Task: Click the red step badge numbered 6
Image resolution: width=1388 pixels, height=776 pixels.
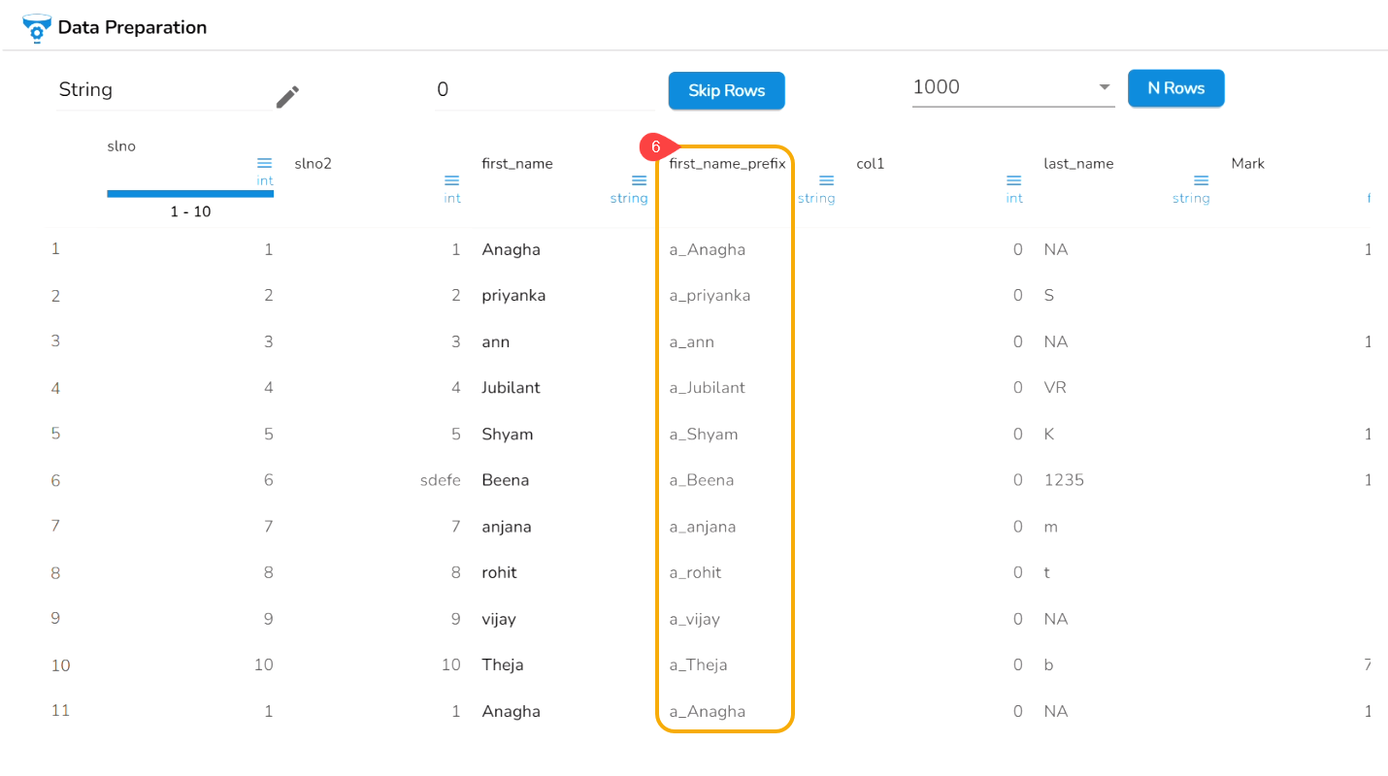Action: pos(655,147)
